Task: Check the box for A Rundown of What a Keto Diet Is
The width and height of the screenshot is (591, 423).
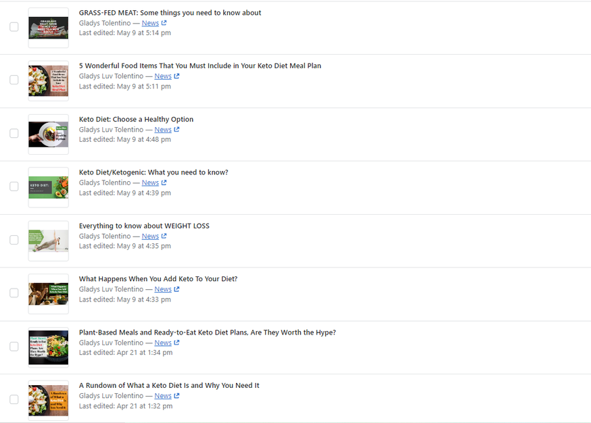Action: (14, 399)
